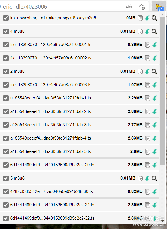The height and width of the screenshot is (229, 167).
Task: Copy link for 5.m3u8
Action: click(140, 178)
